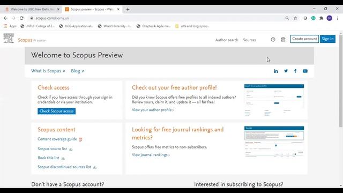The image size is (343, 193).
Task: Open Author search in header
Action: (227, 40)
